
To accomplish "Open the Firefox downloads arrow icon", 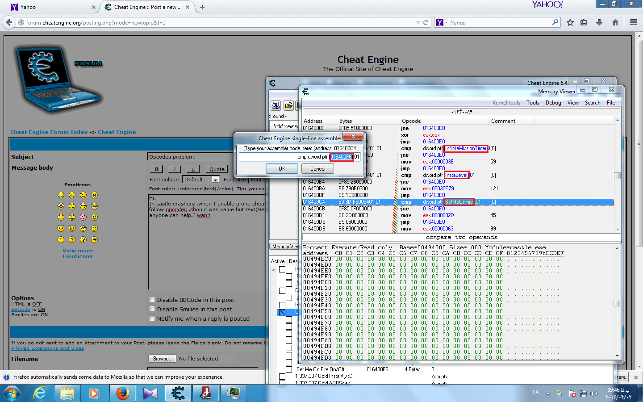I will (599, 22).
